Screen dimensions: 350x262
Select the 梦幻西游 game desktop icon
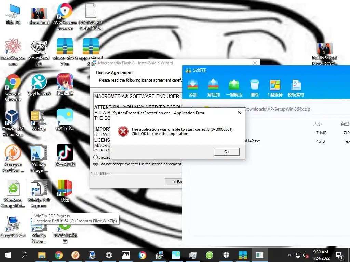point(65,85)
